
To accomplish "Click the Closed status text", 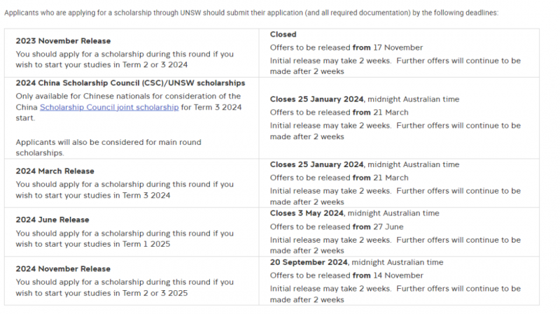I will (x=283, y=34).
